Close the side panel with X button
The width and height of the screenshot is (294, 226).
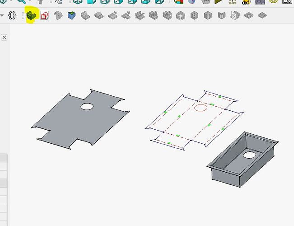4,38
